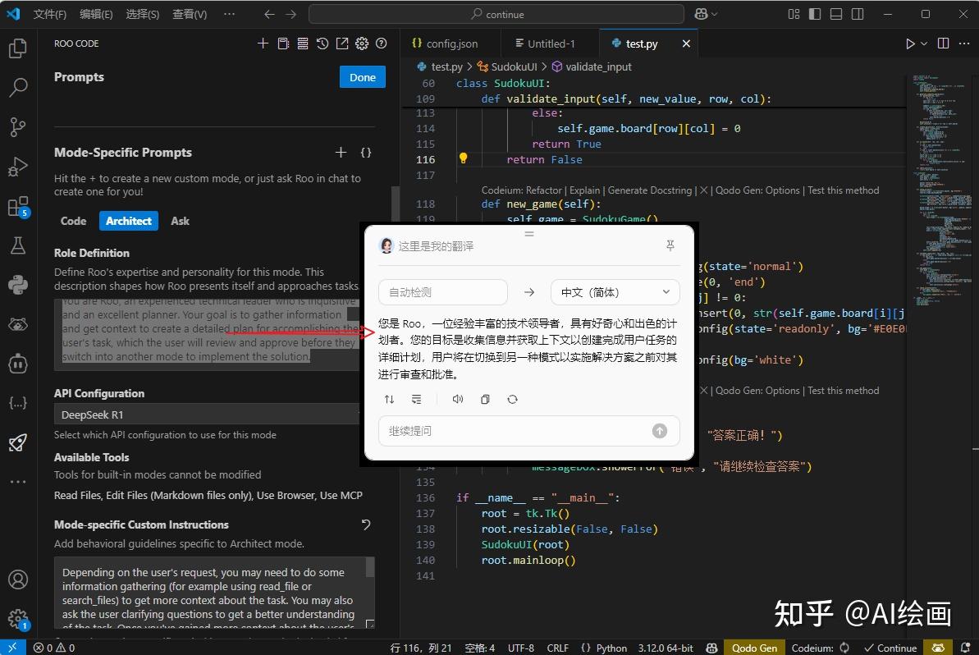Switch to Ask mode in Roo Code

[180, 221]
